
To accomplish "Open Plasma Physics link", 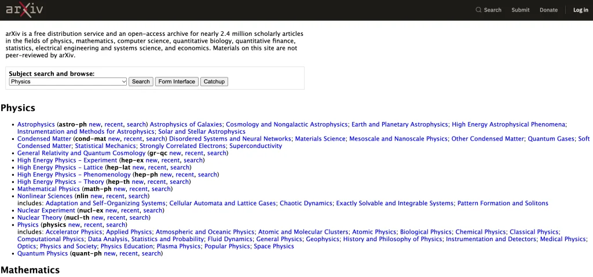I will (x=178, y=246).
